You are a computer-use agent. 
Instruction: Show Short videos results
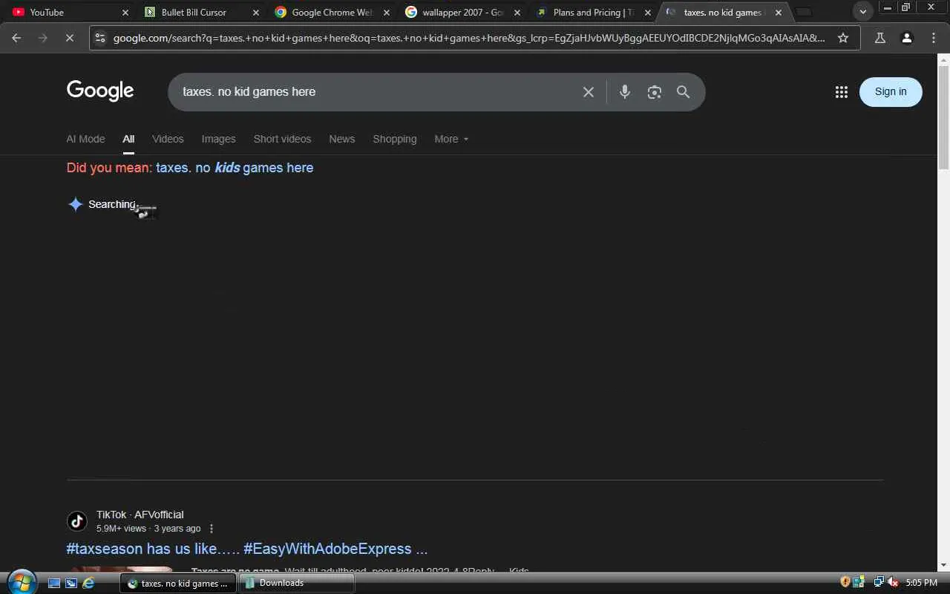click(282, 139)
